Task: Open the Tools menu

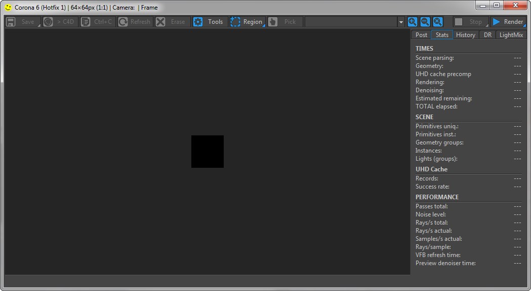Action: tap(210, 22)
